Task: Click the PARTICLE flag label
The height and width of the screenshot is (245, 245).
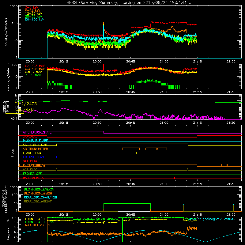Action: [x=34, y=165]
